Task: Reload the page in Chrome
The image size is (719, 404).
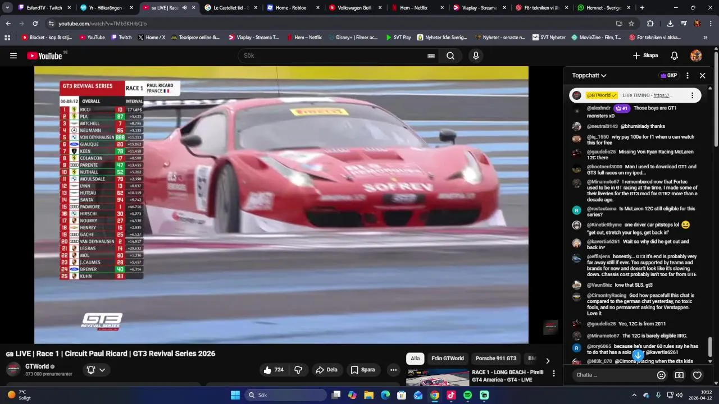Action: (35, 24)
